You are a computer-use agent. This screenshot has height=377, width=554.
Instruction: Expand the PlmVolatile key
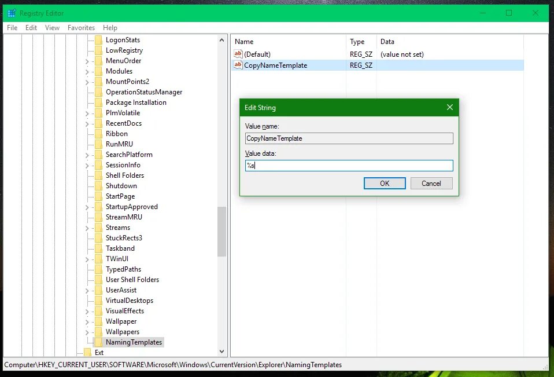87,113
